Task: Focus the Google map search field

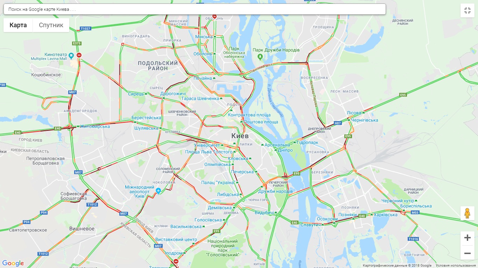Action: (x=195, y=9)
